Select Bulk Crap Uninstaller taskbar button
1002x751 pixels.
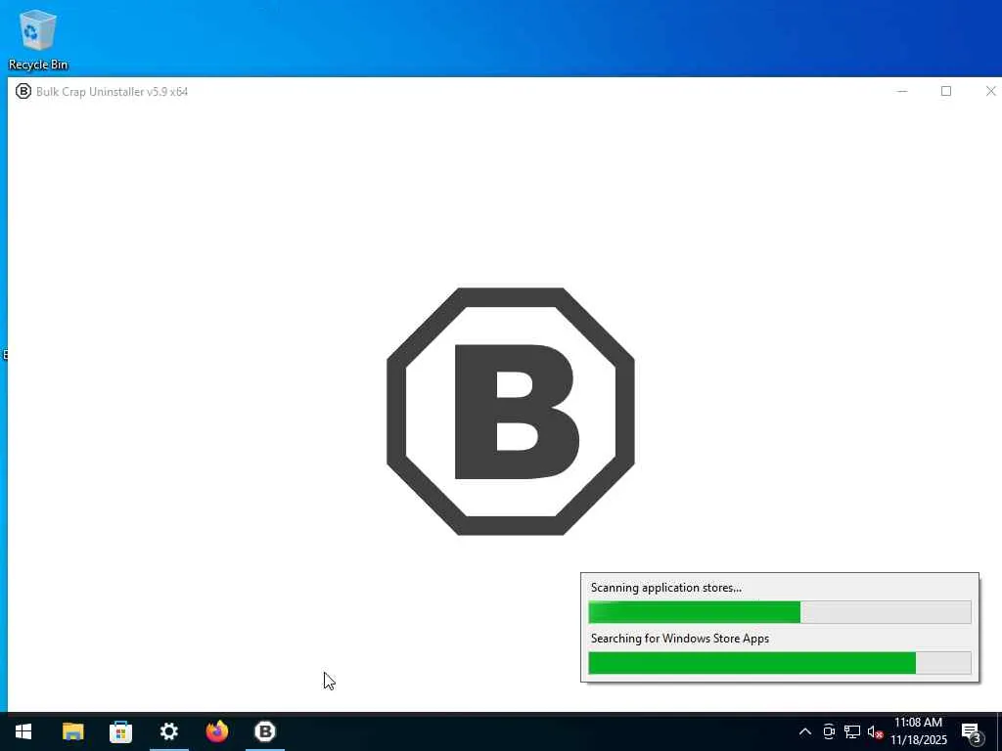[265, 731]
